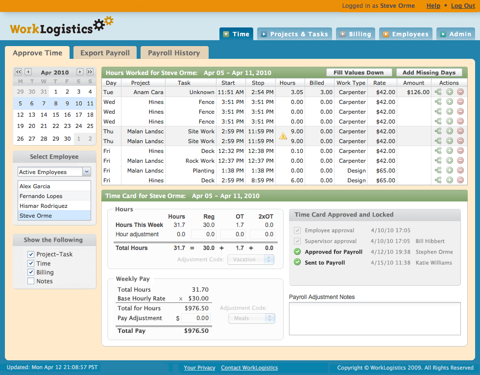This screenshot has height=375, width=480.
Task: Click the 2xOT hour adjustment field
Action: 263,234
